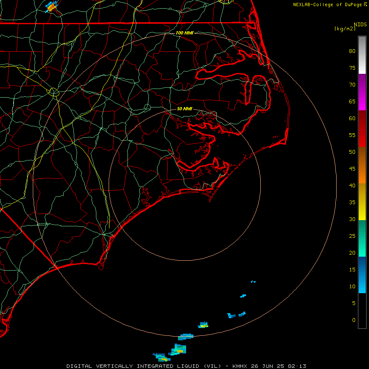Pick the white-gray segment of the color bar

click(362, 55)
